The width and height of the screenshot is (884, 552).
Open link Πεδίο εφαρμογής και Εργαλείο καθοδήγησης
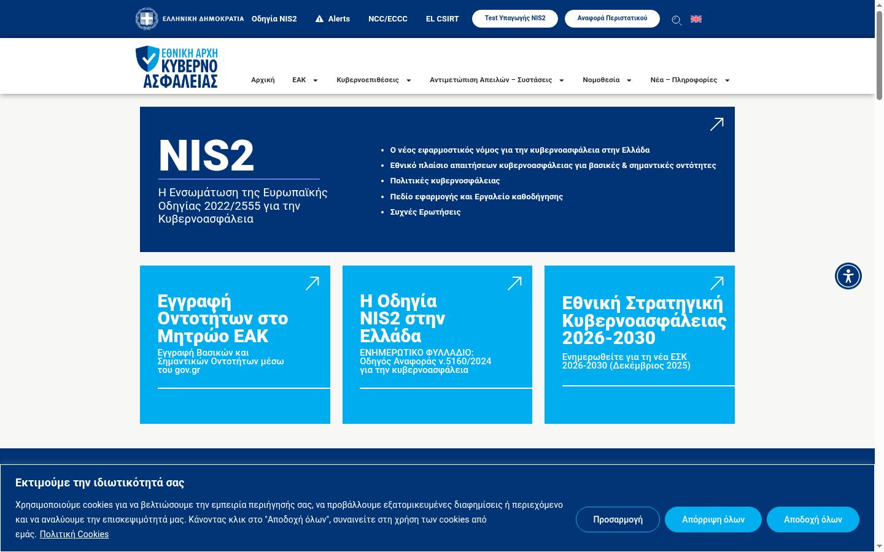point(476,197)
